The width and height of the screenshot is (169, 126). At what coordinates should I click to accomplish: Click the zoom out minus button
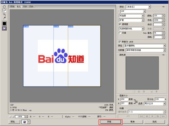[x=10, y=116]
